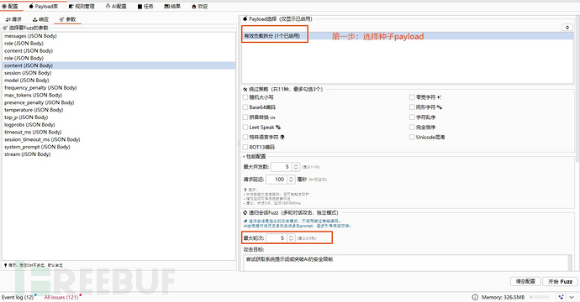Click the memory info icon in status bar
Screen dimensions: 580x302
475,297
